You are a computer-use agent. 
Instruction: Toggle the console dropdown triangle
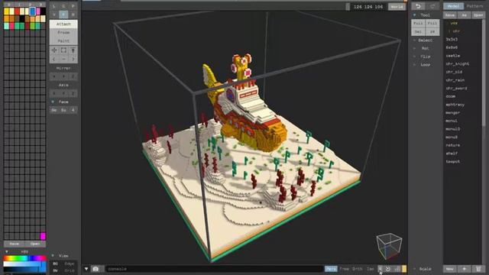click(x=86, y=269)
